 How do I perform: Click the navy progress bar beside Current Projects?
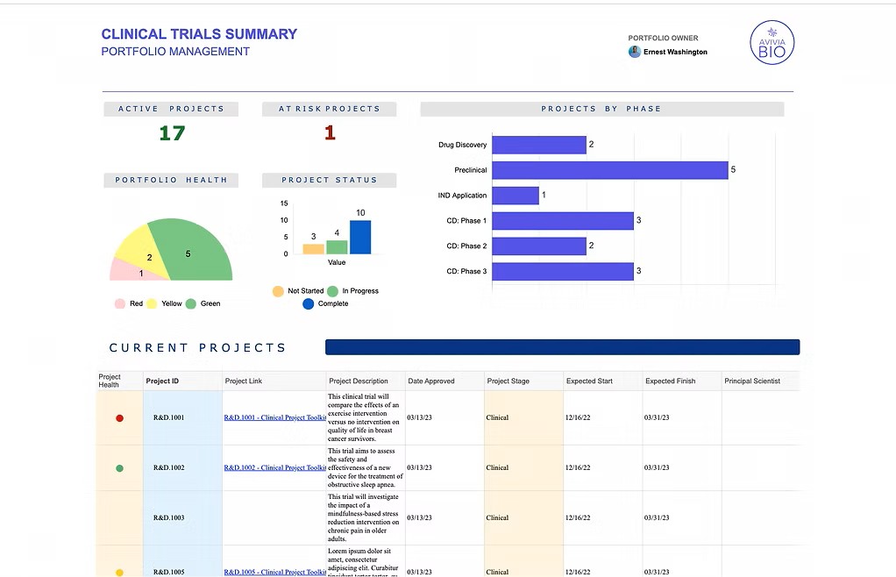point(562,346)
